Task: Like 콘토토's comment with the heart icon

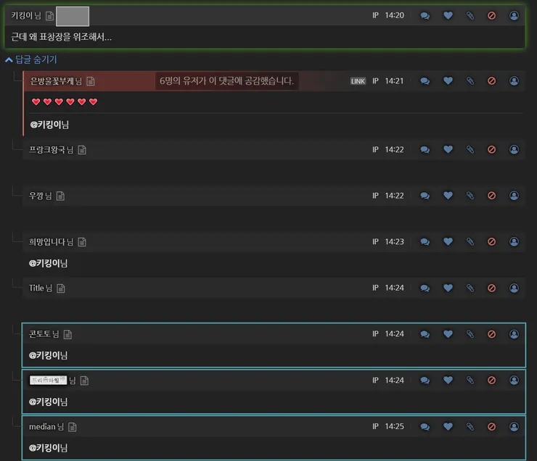Action: 448,333
